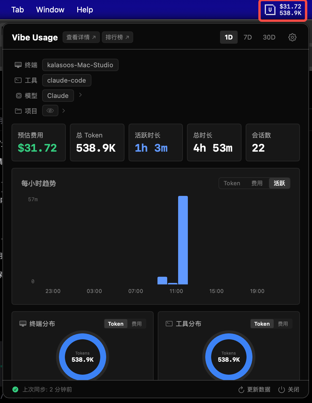The height and width of the screenshot is (403, 312).
Task: Select the Claude model chip
Action: click(58, 96)
